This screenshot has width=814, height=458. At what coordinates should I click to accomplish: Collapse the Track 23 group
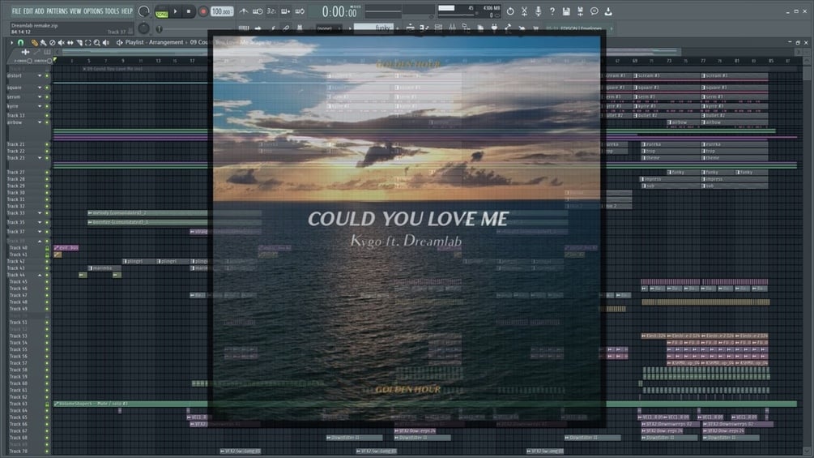(40, 158)
